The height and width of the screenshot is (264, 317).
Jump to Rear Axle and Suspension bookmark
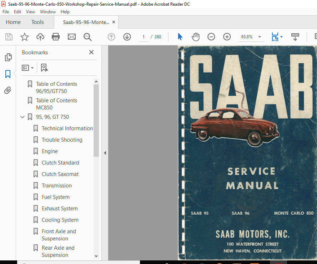58,251
